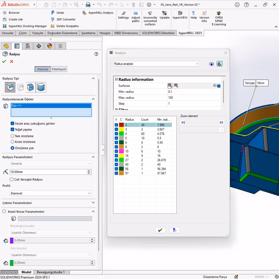Image resolution: width=279 pixels, height=279 pixels.
Task: Open hyperMILL Analysis tool
Action: click(98, 13)
